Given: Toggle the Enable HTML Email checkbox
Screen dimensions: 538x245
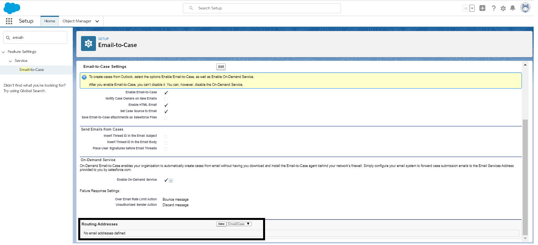Looking at the screenshot, I should 166,105.
